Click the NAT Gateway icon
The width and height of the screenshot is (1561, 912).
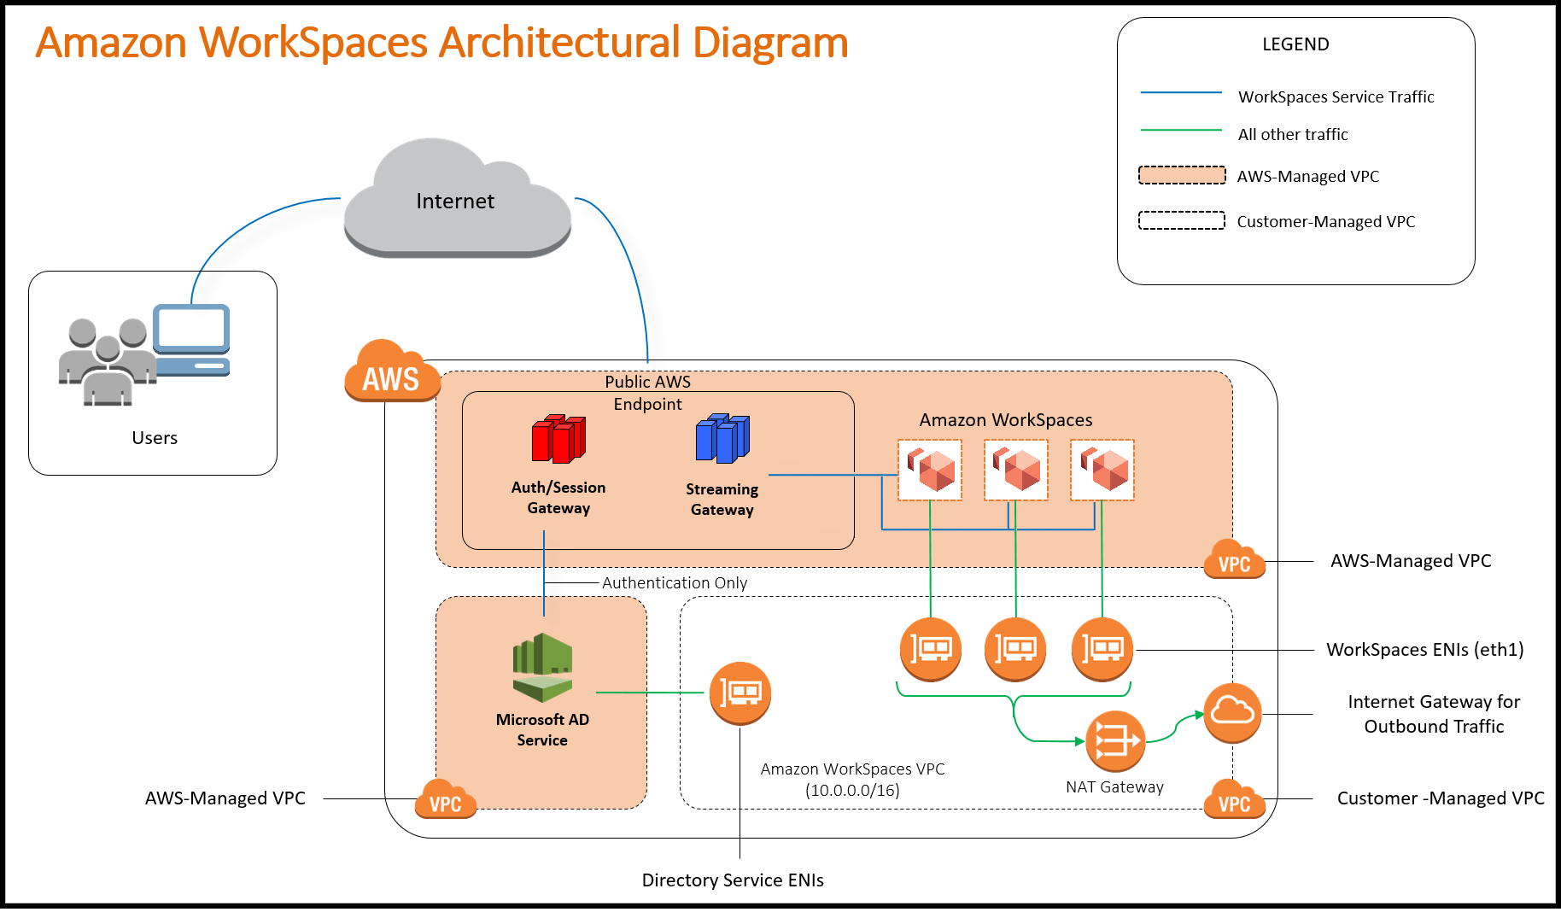1114,741
